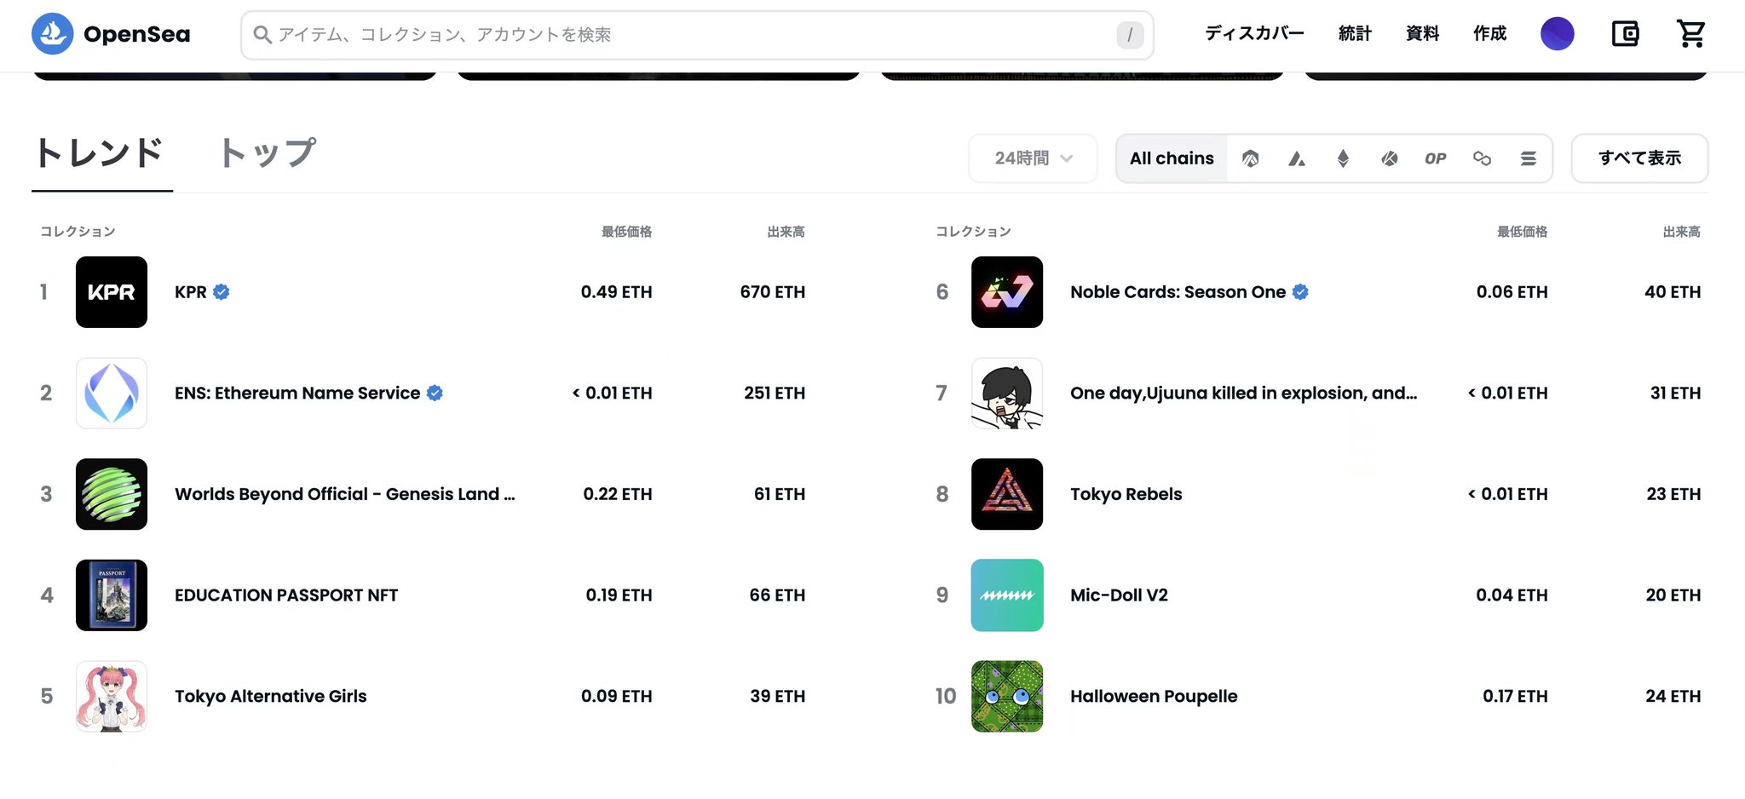The image size is (1745, 799).
Task: Open ENS: Ethereum Name Service collection
Action: [x=297, y=393]
